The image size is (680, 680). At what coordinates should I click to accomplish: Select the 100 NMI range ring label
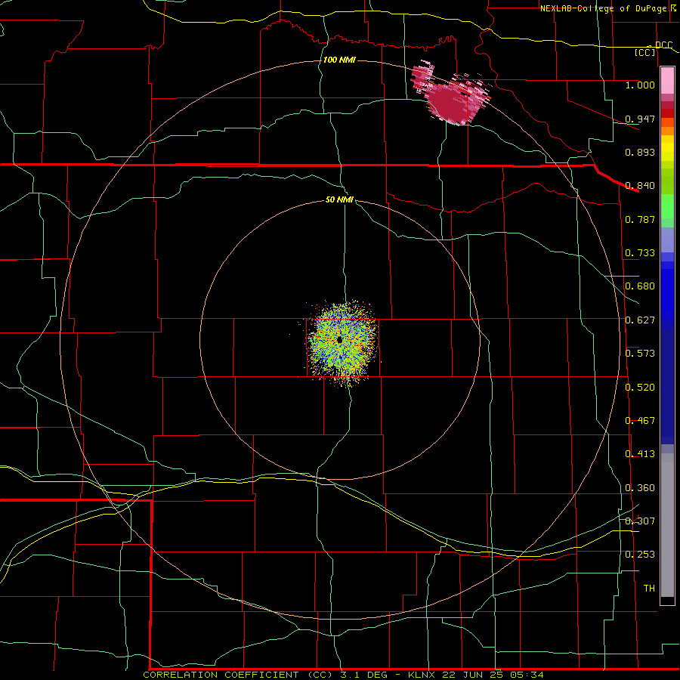pyautogui.click(x=339, y=60)
